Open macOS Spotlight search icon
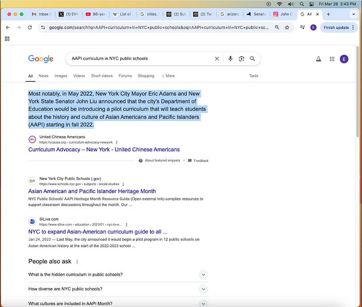362x307 pixels. (302, 4)
